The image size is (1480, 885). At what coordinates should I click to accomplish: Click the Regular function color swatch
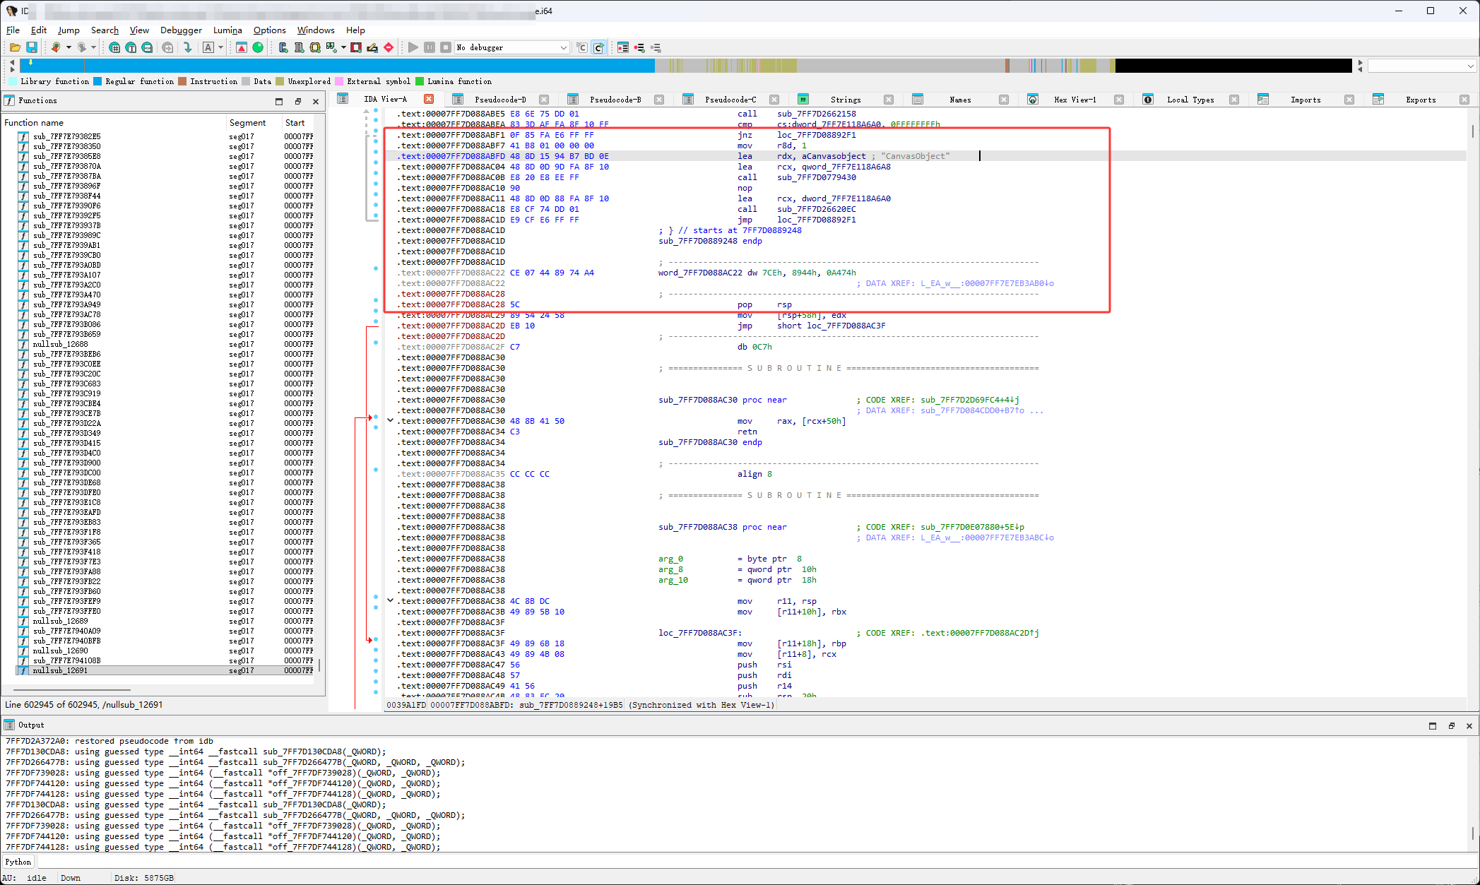(x=97, y=81)
